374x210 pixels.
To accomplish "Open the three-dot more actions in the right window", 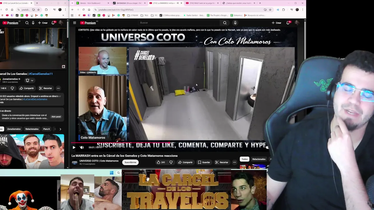I will click(234, 162).
